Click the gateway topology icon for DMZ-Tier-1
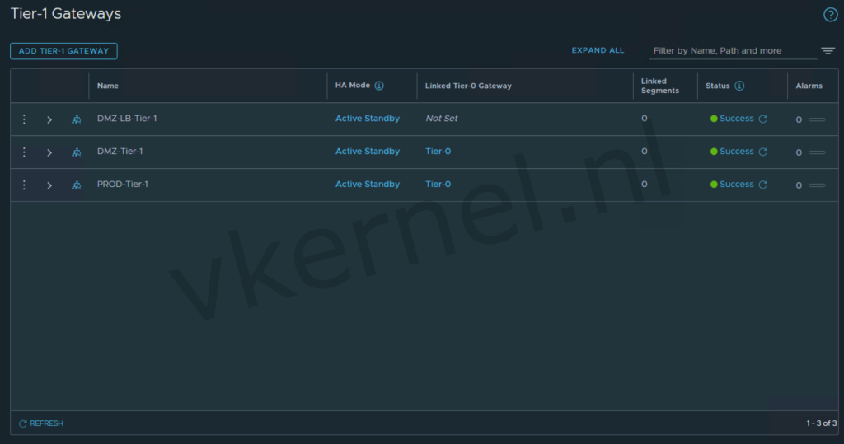The width and height of the screenshot is (844, 444). [76, 152]
